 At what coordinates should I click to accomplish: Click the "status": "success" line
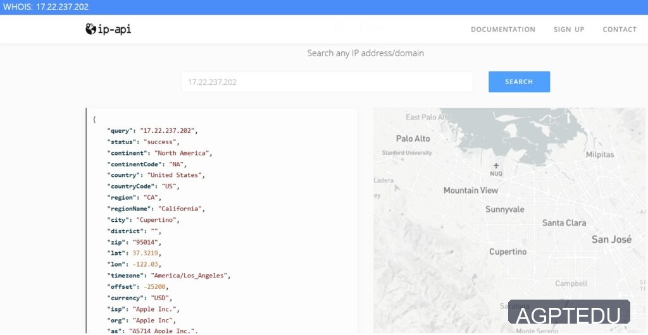(143, 142)
